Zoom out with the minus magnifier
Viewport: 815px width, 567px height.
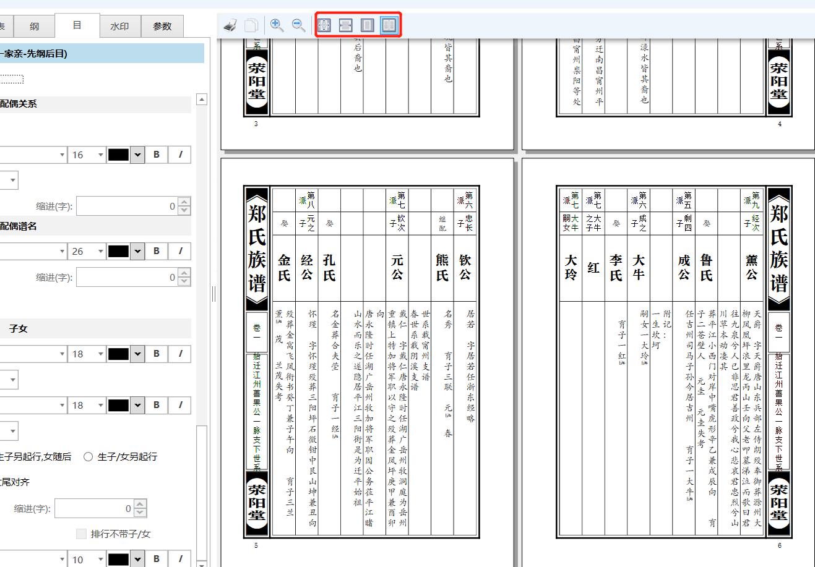(299, 25)
